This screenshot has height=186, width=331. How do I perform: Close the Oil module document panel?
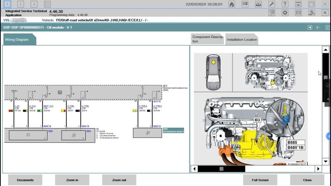click(x=328, y=27)
